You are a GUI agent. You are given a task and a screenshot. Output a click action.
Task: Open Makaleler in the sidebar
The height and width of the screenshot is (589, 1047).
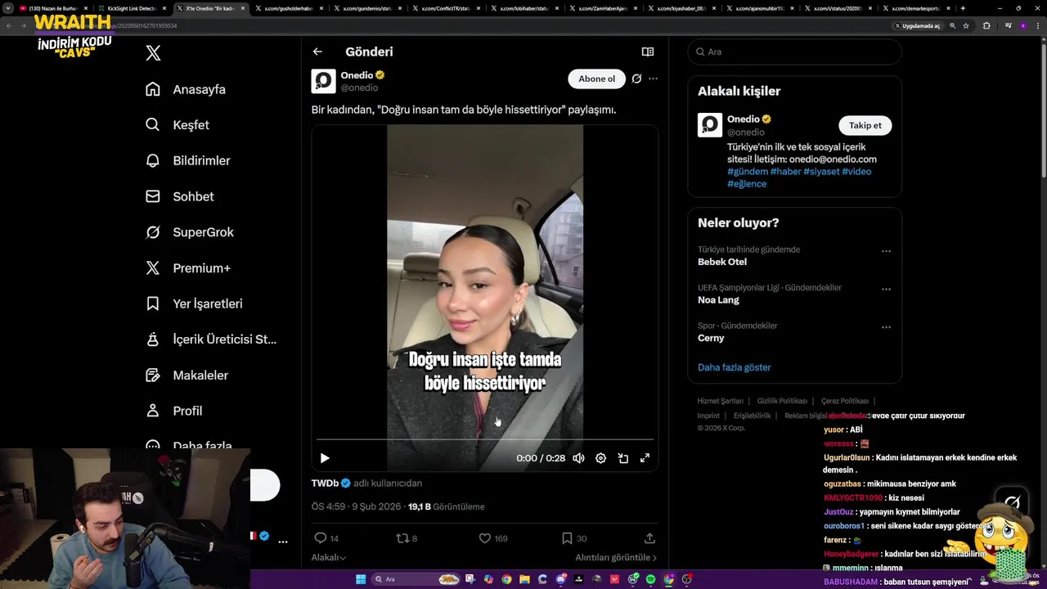[x=186, y=375]
